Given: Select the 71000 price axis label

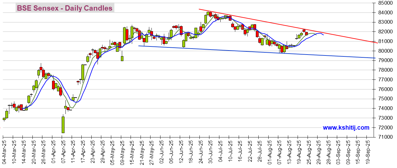Looking at the screenshot, I should (385, 137).
